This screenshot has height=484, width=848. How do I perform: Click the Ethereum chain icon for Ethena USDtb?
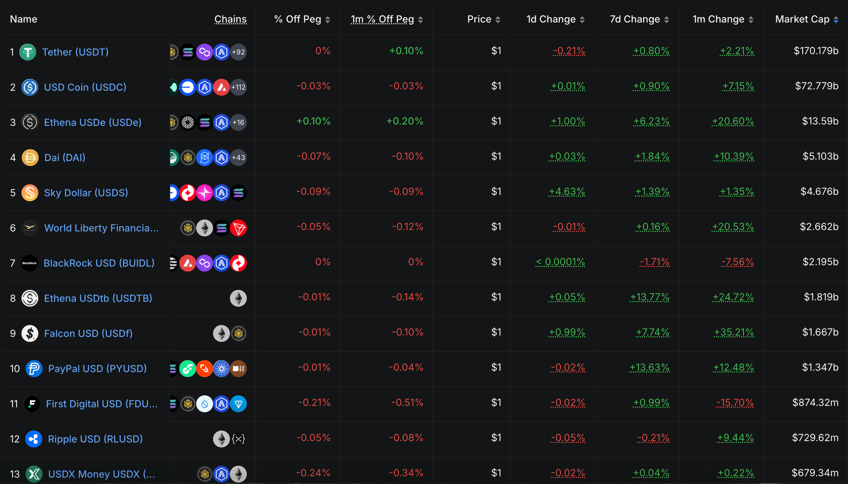[x=238, y=298]
